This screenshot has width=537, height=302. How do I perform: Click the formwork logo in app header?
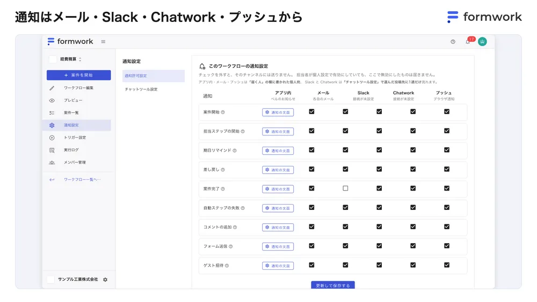pos(70,41)
